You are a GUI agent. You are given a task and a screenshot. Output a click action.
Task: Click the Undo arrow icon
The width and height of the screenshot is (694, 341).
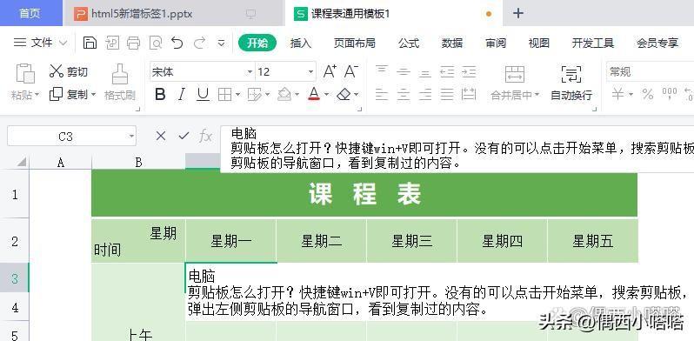[x=177, y=43]
